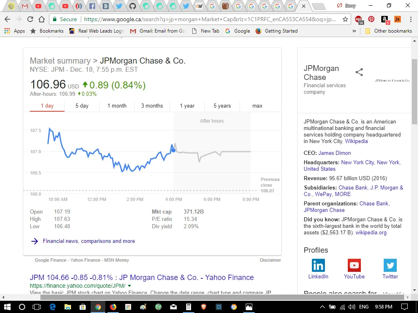Switch to the GitHub browser tab
The width and height of the screenshot is (418, 313).
(133, 6)
